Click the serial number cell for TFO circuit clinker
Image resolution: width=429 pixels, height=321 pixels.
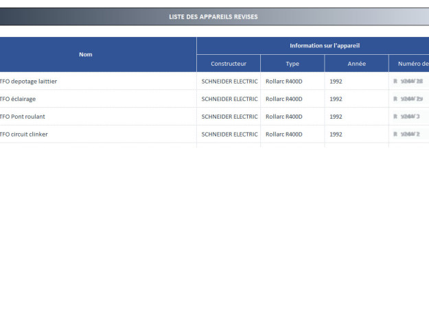[x=409, y=134]
